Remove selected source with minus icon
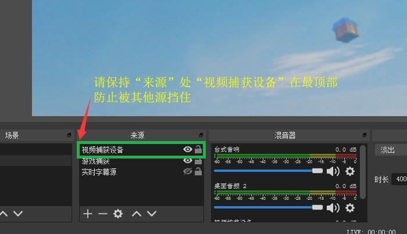This screenshot has height=234, width=407. click(x=103, y=214)
